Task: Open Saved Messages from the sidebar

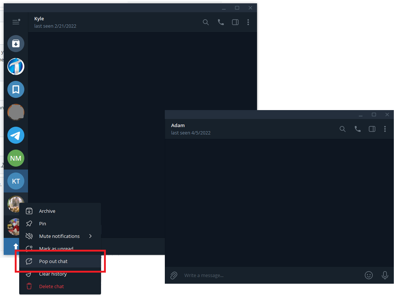Action: click(15, 89)
